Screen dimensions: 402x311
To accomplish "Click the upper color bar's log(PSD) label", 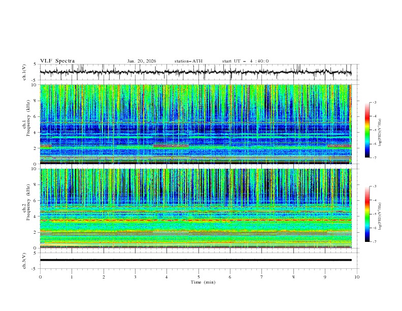I will [x=380, y=133].
